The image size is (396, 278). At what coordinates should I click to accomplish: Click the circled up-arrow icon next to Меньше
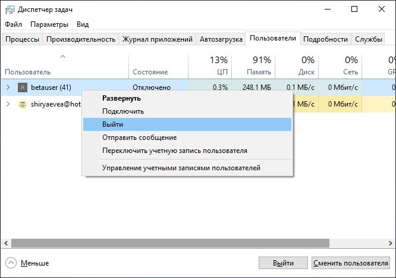point(11,263)
